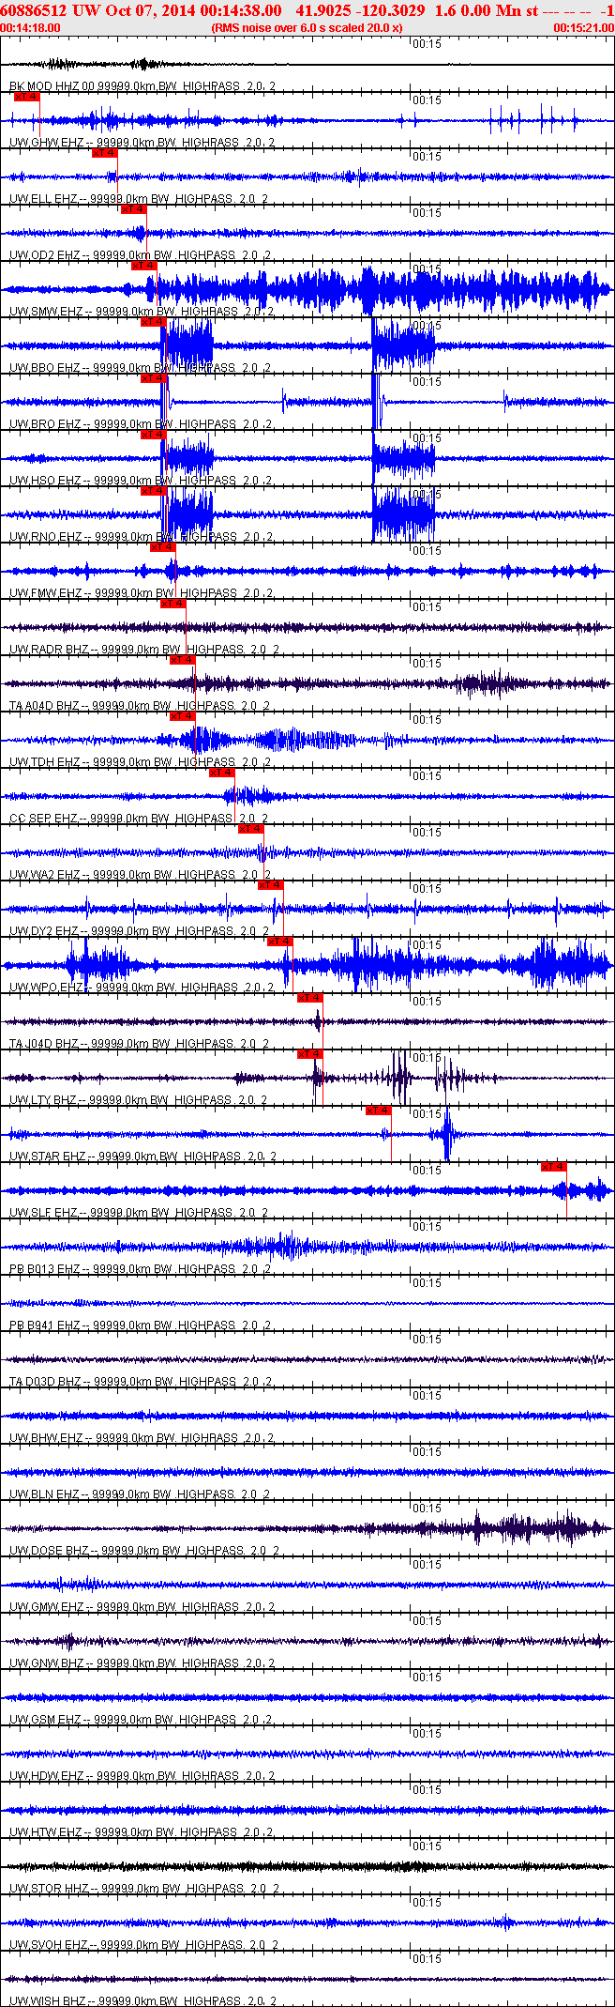Click the red pick flag above UW.GHW label
Viewport: 615px width, 2007px height.
click(x=26, y=96)
